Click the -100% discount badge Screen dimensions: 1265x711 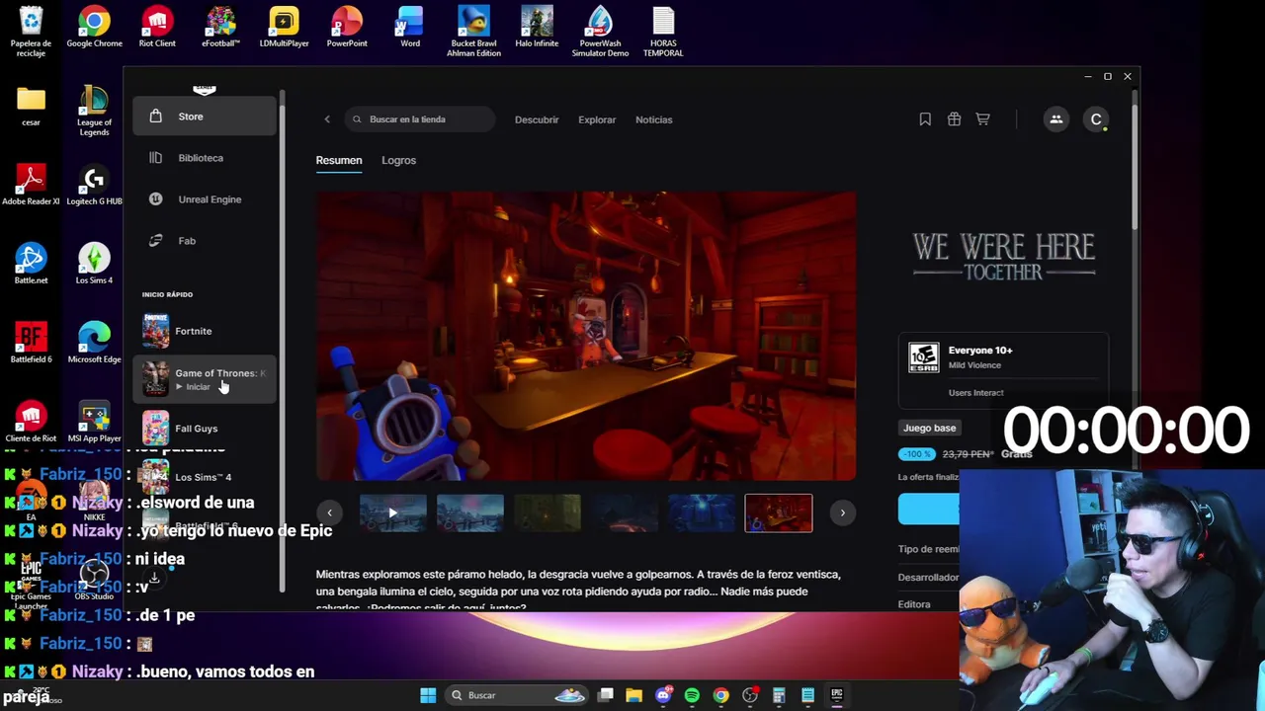(916, 454)
